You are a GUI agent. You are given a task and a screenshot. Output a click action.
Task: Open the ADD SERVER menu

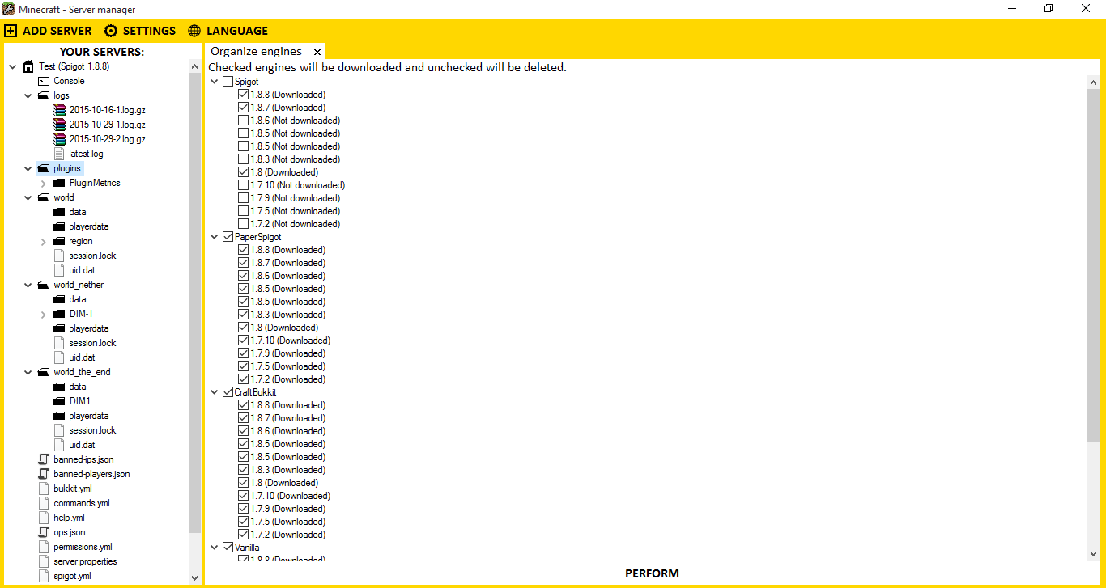[x=49, y=31]
